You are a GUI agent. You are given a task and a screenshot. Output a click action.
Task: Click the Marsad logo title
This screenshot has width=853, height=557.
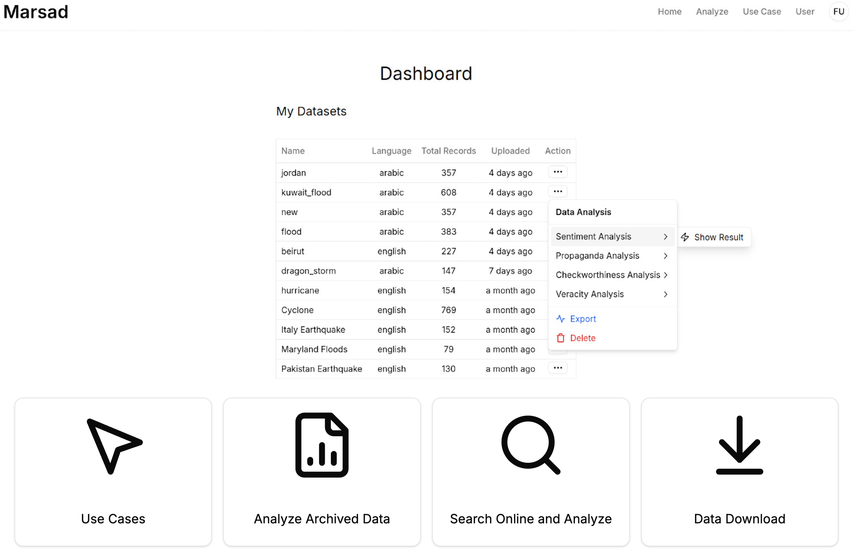pos(36,12)
